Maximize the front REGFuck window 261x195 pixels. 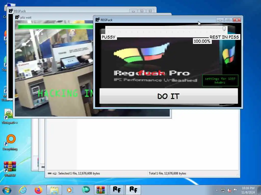point(228,20)
